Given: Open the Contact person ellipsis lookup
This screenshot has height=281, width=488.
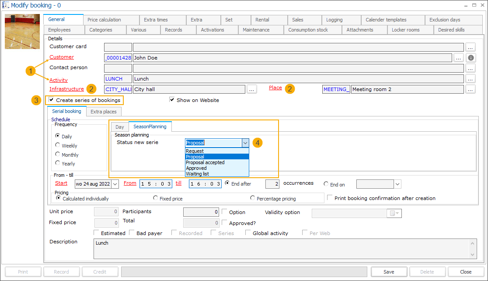Looking at the screenshot, I should tap(471, 68).
